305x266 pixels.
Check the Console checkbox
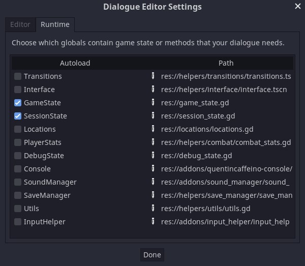[18, 169]
